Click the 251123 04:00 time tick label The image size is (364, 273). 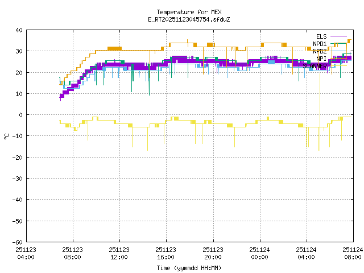(26, 253)
